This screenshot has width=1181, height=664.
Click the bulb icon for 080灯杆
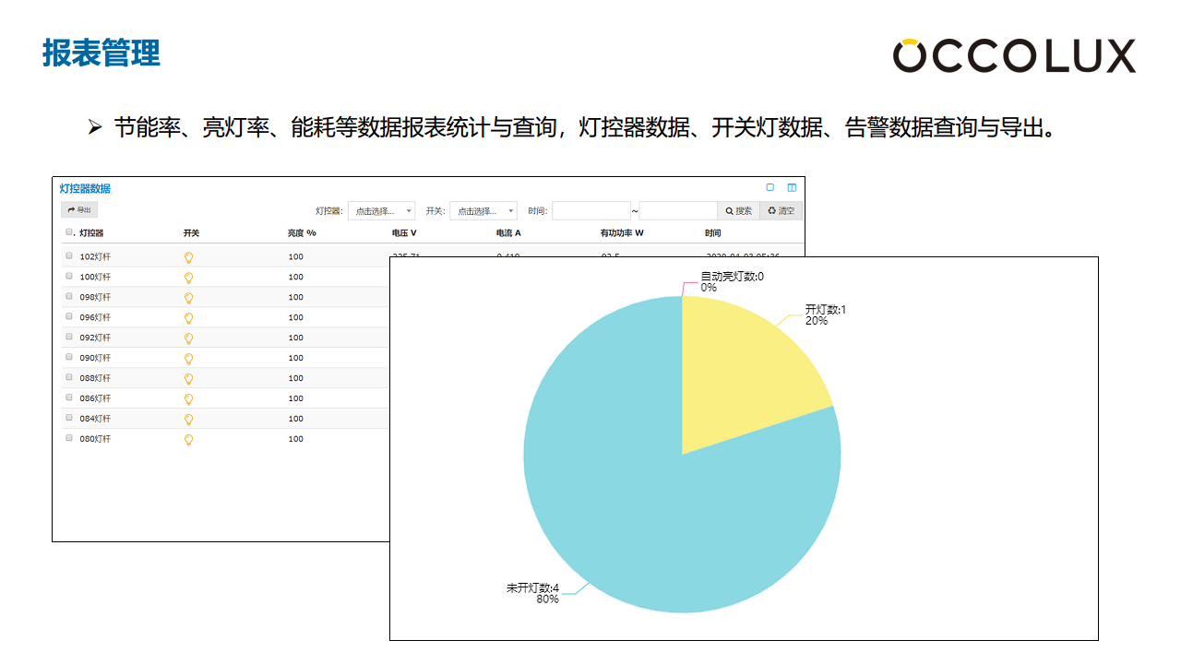click(x=189, y=440)
